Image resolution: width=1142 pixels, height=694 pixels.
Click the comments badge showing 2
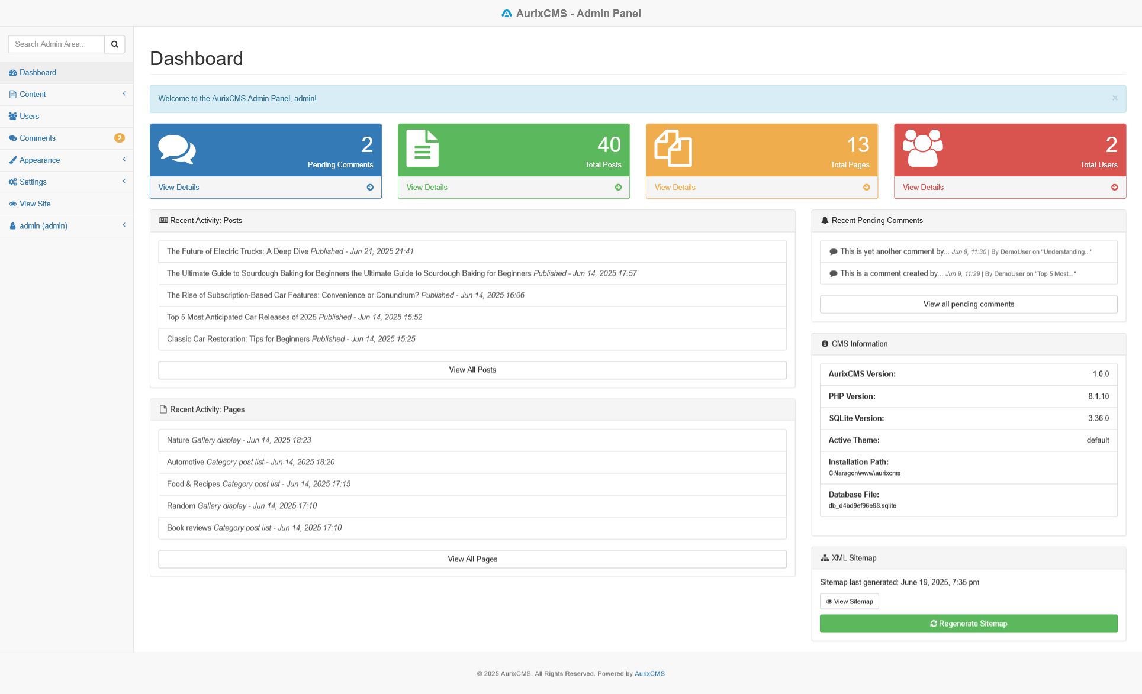coord(119,138)
